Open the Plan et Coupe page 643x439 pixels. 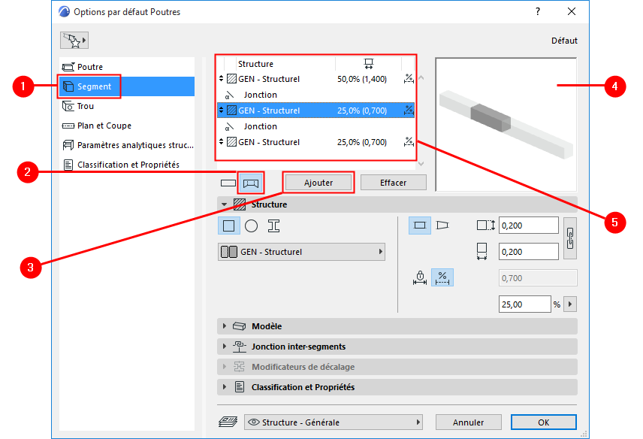tap(127, 126)
